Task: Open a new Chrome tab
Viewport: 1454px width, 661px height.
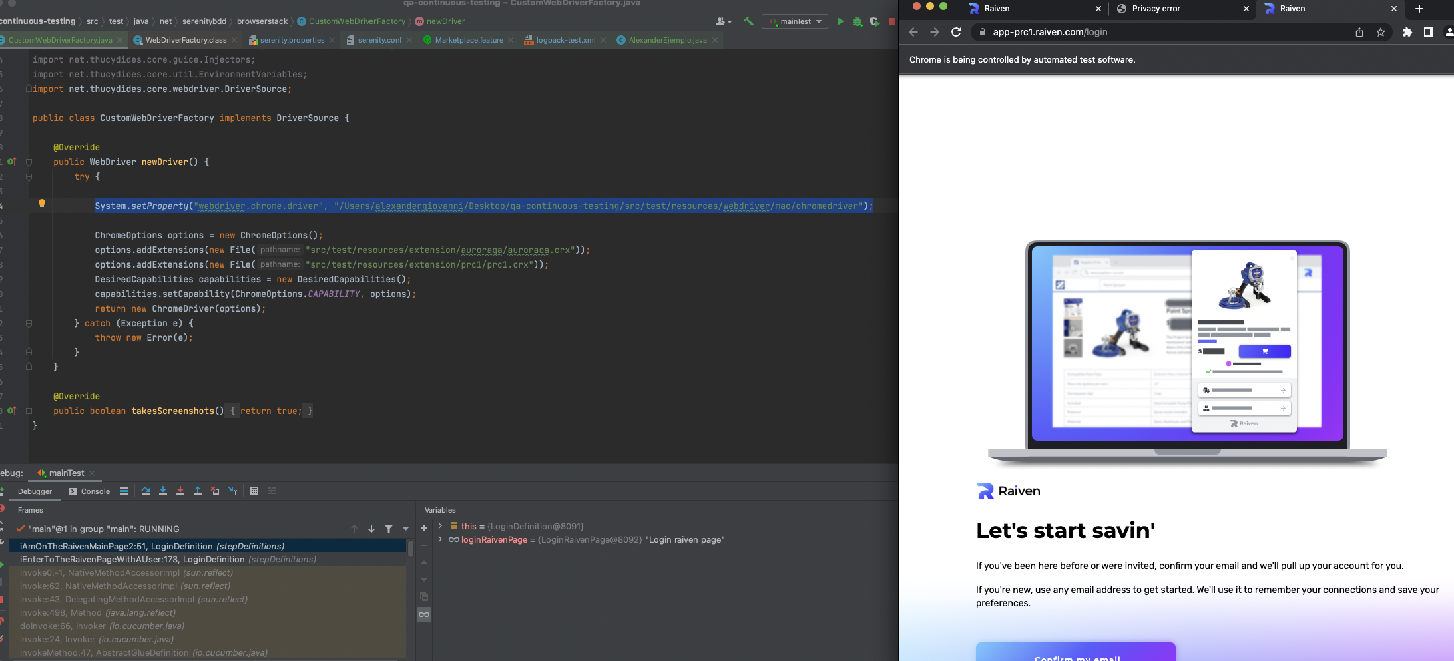Action: pos(1419,9)
